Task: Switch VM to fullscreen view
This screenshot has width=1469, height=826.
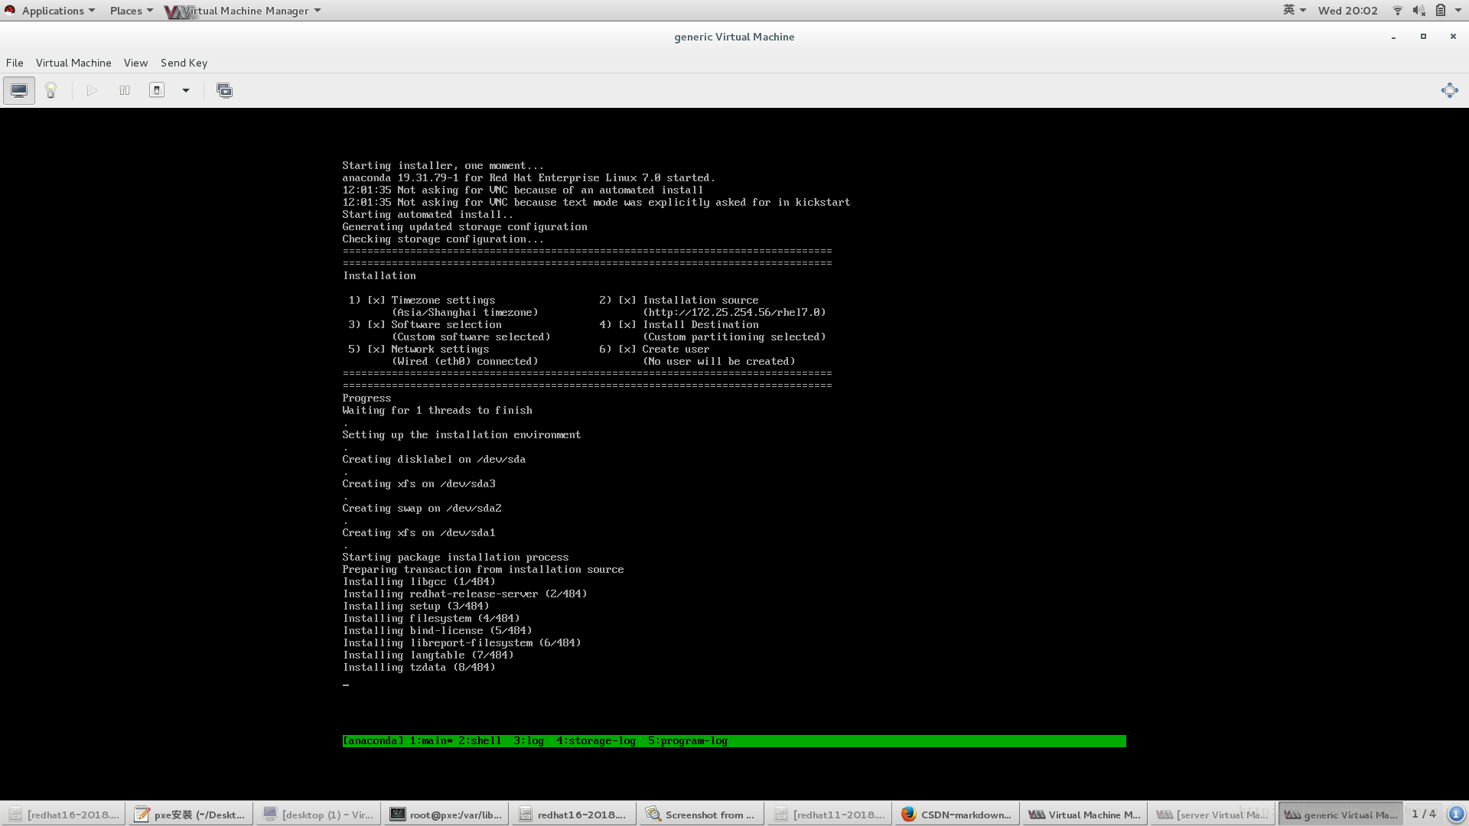Action: [1449, 90]
